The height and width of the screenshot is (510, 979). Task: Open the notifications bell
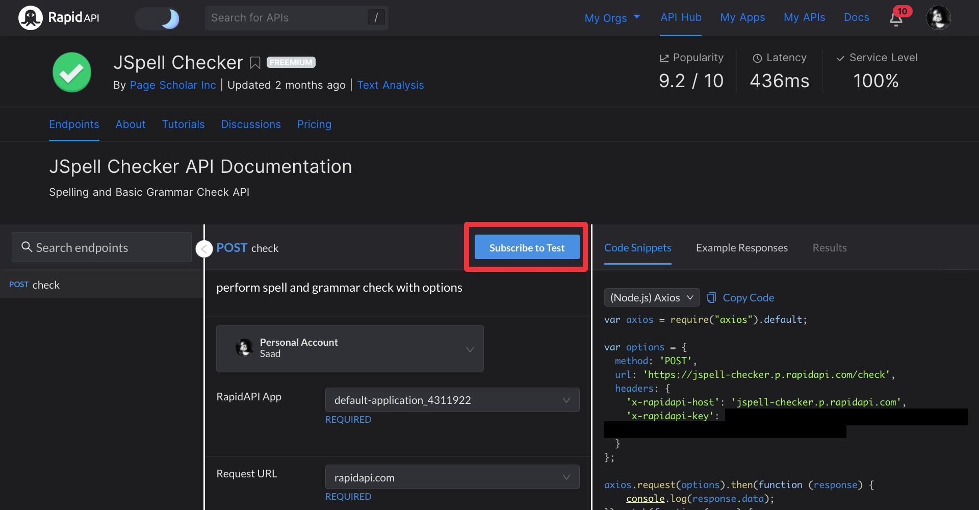click(x=896, y=19)
